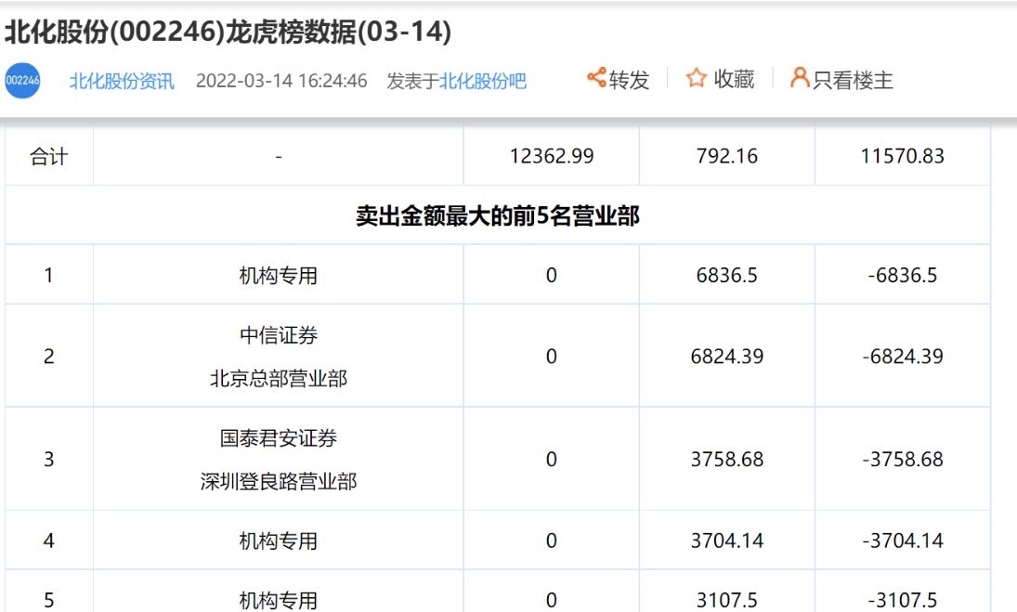
Task: Select sell amount 3758.68
Action: [x=727, y=460]
